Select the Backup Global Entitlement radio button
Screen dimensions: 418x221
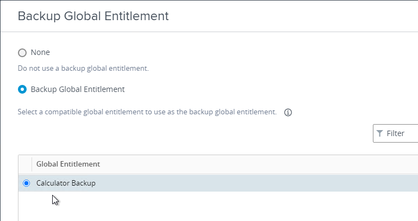point(22,89)
